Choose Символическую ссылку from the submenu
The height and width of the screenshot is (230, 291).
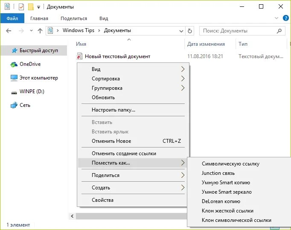pyautogui.click(x=230, y=164)
